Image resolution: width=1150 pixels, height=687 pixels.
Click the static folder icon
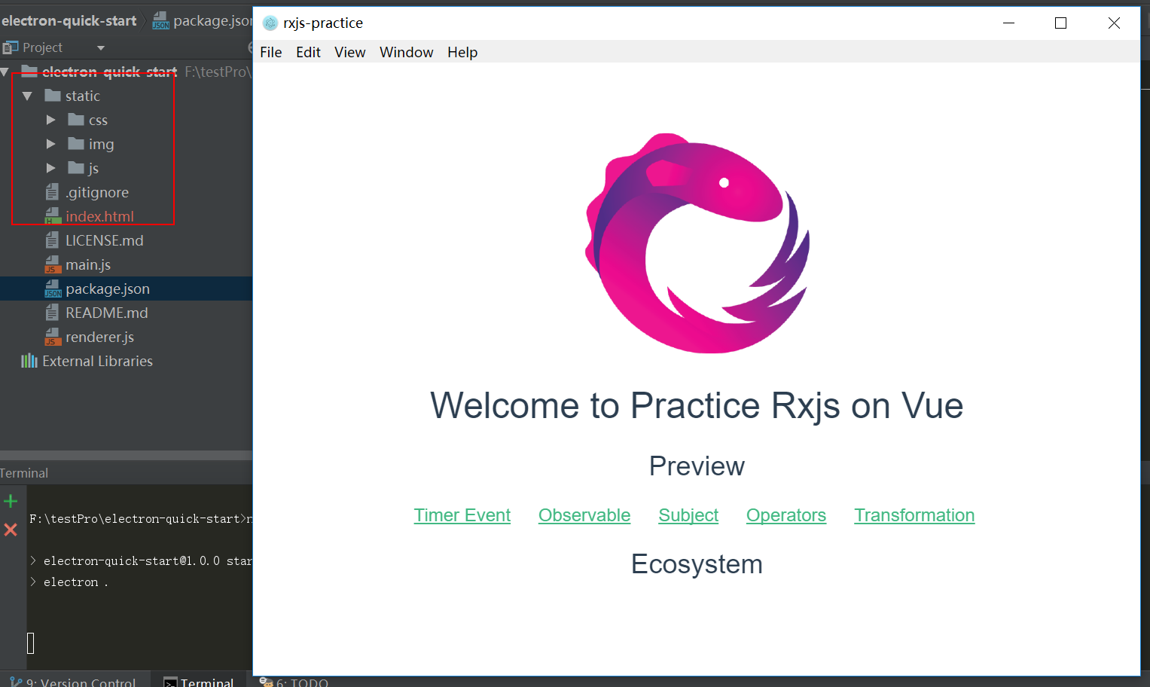(53, 96)
